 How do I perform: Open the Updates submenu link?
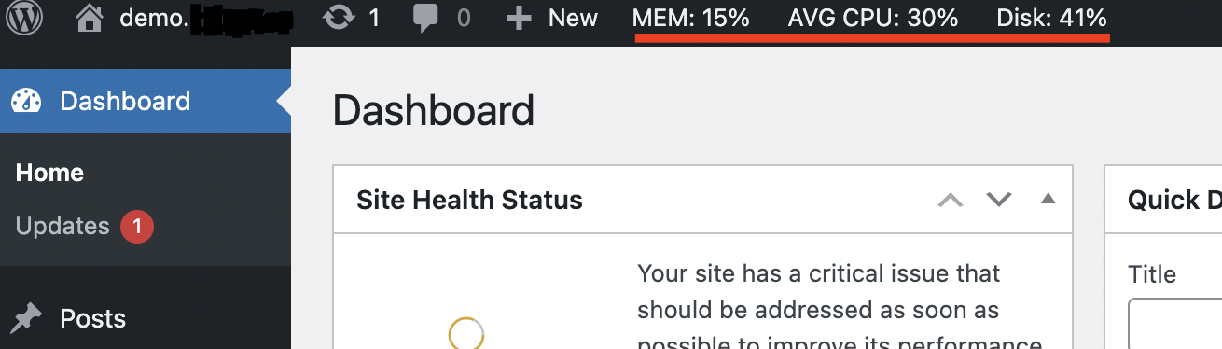62,226
